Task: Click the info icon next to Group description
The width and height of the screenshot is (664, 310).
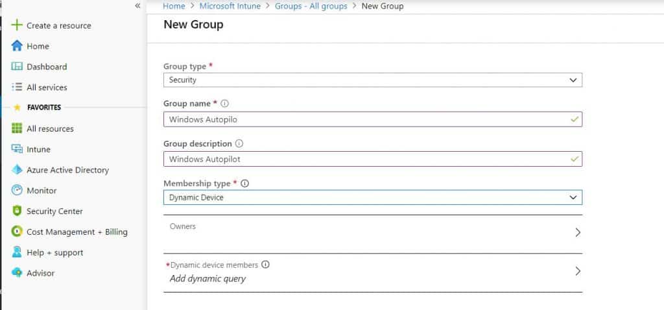Action: 239,143
